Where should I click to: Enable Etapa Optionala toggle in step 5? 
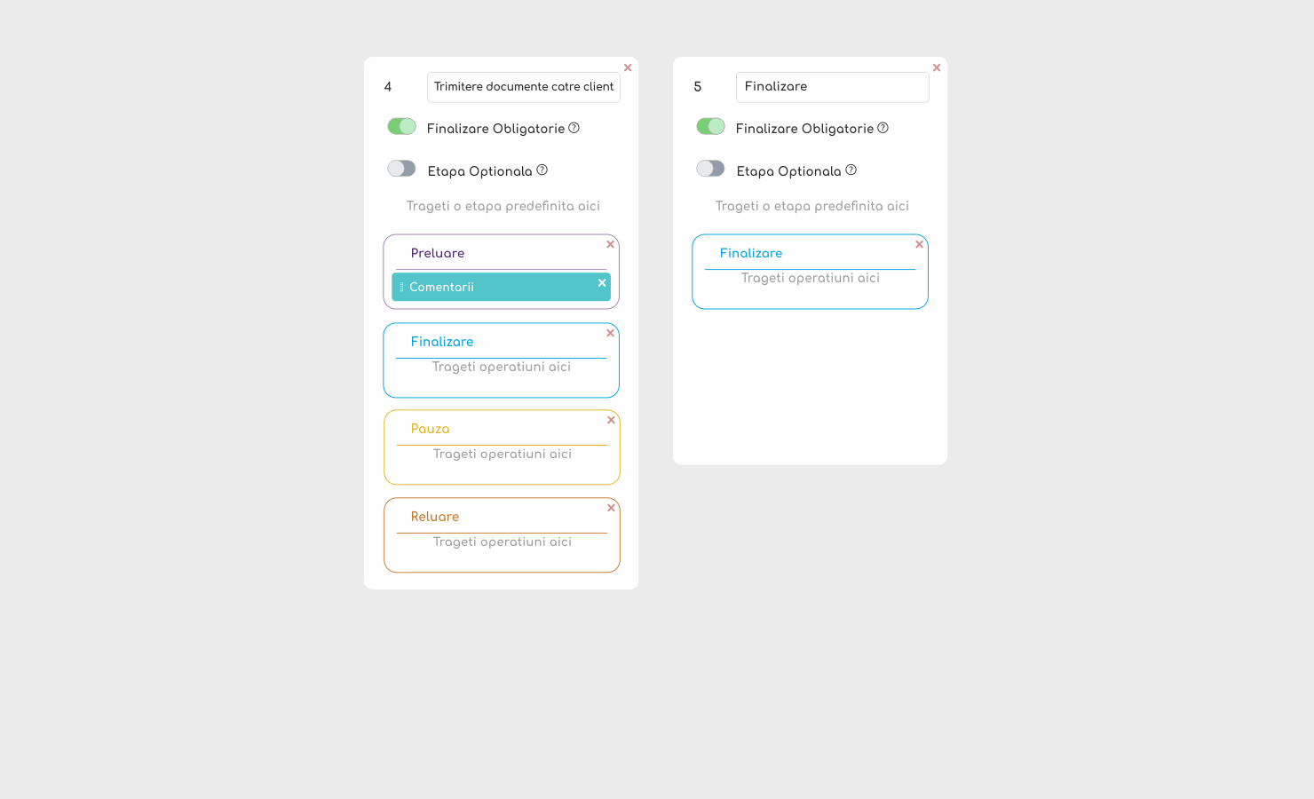(710, 169)
